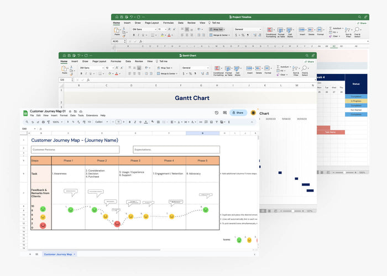Screen dimensions: 387x276
Task: Add new sheet with plus icon
Action: pyautogui.click(x=30, y=254)
